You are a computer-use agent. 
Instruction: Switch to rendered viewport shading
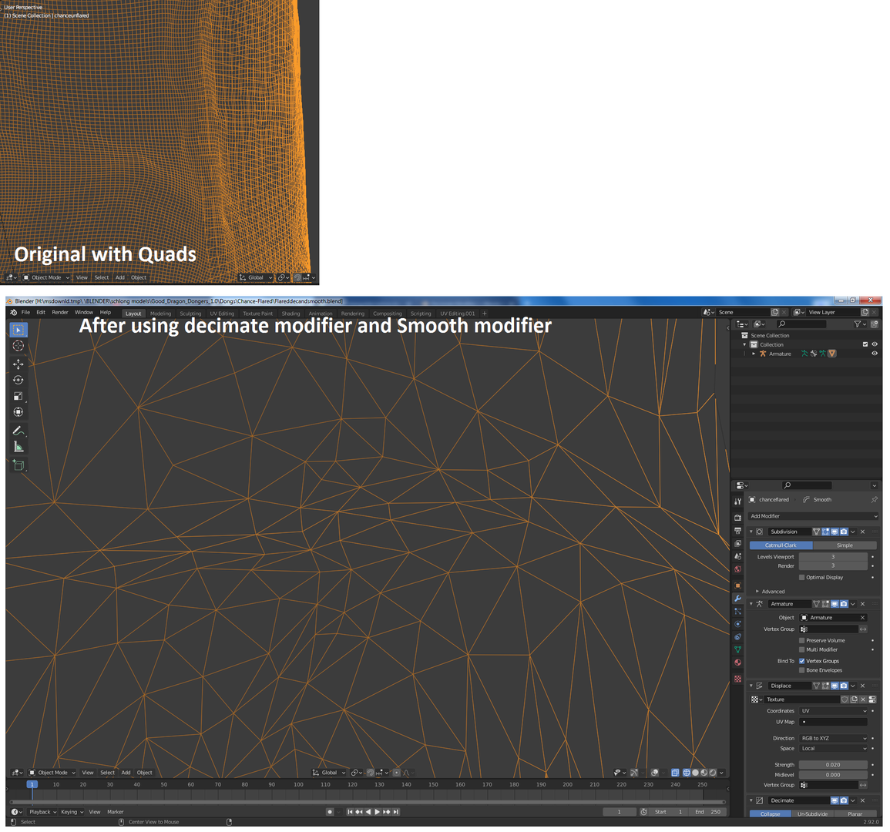click(712, 773)
